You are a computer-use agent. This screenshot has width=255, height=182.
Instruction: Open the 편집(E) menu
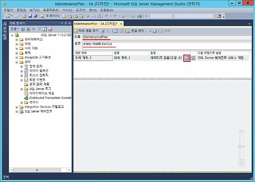tap(21, 10)
